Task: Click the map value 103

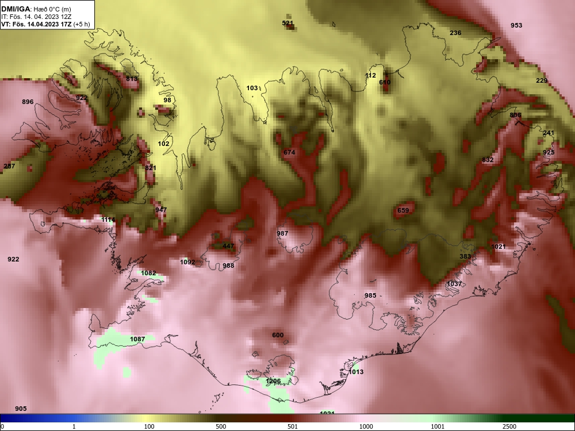Action: (x=252, y=88)
